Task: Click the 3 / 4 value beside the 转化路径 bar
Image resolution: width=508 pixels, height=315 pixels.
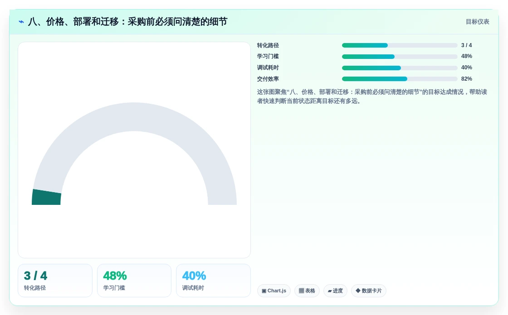Action: (x=467, y=45)
